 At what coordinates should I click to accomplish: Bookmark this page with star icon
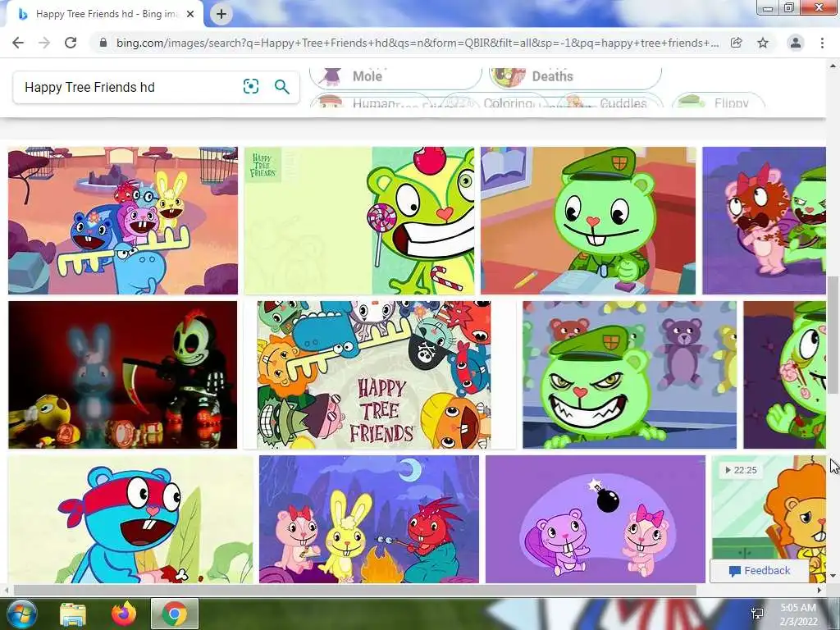click(763, 43)
